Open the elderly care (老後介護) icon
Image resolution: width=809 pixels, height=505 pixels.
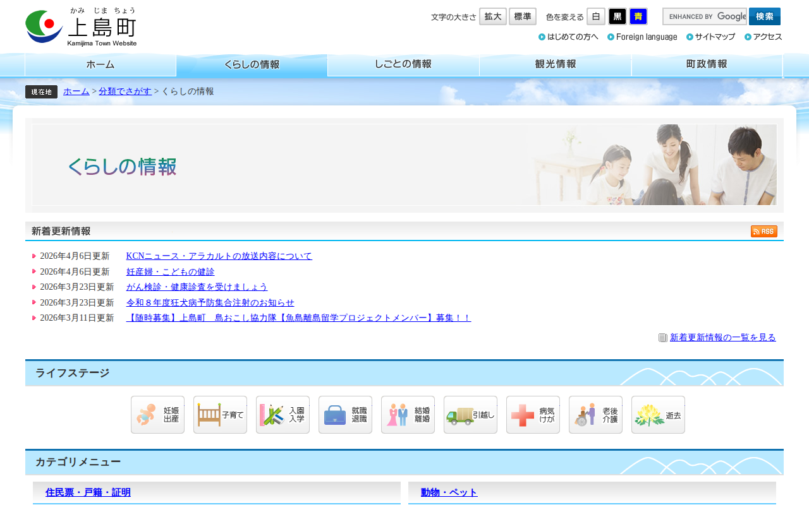tap(595, 415)
